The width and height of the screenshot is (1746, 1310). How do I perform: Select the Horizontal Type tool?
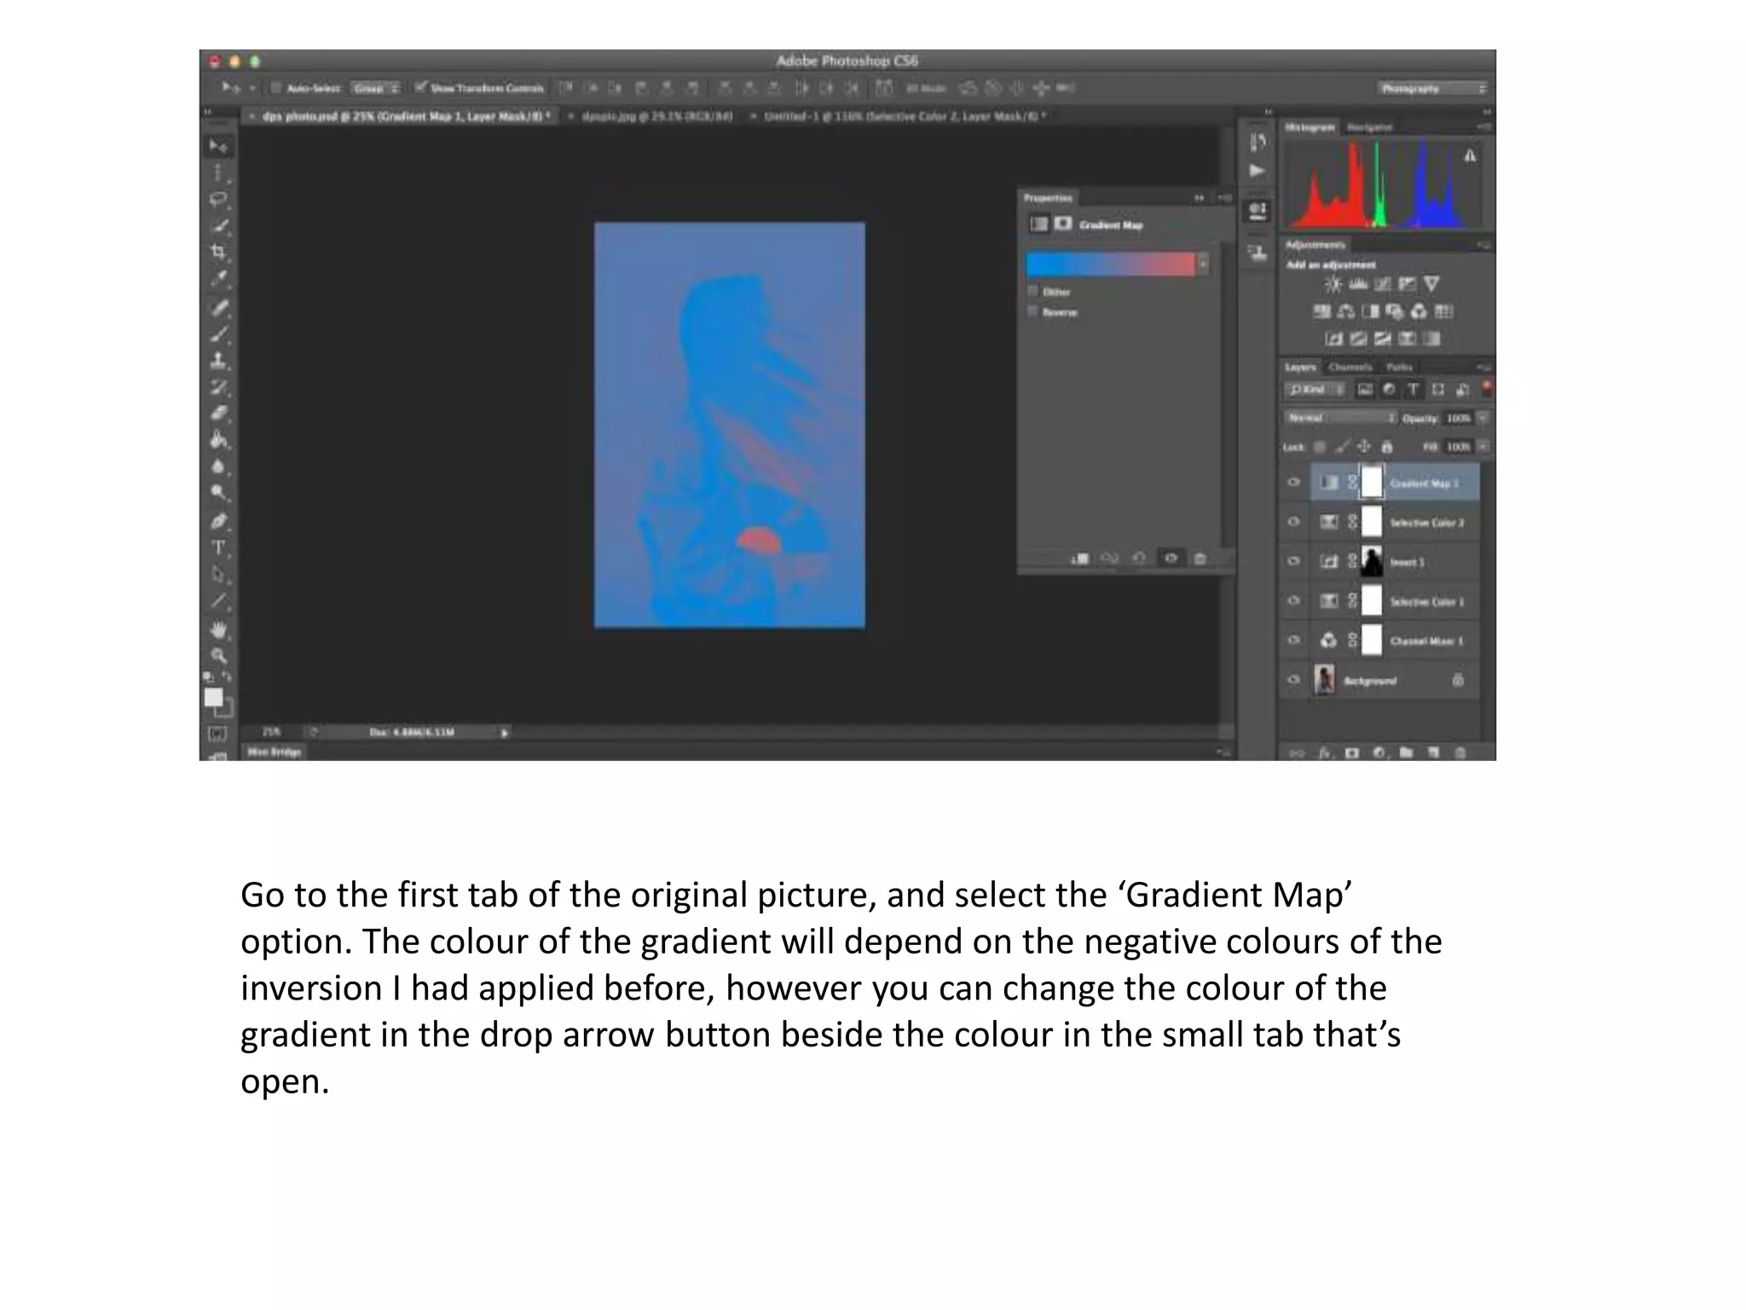pyautogui.click(x=218, y=547)
